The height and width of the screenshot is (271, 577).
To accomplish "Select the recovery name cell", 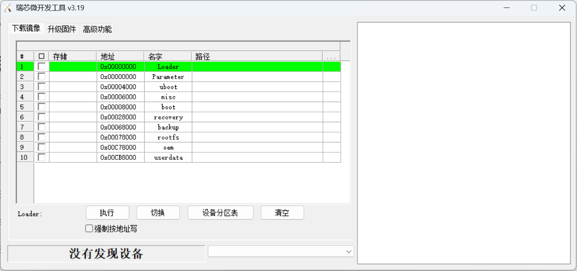I will coord(168,117).
